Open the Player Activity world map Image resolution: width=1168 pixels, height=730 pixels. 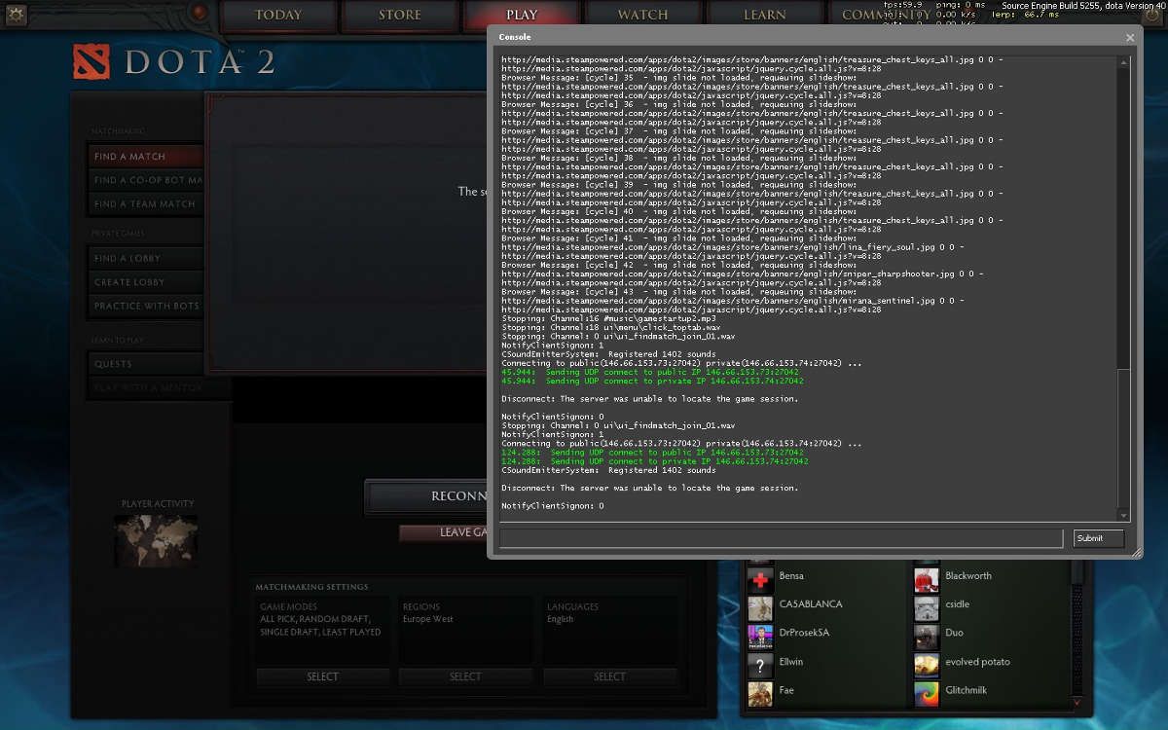click(x=156, y=540)
